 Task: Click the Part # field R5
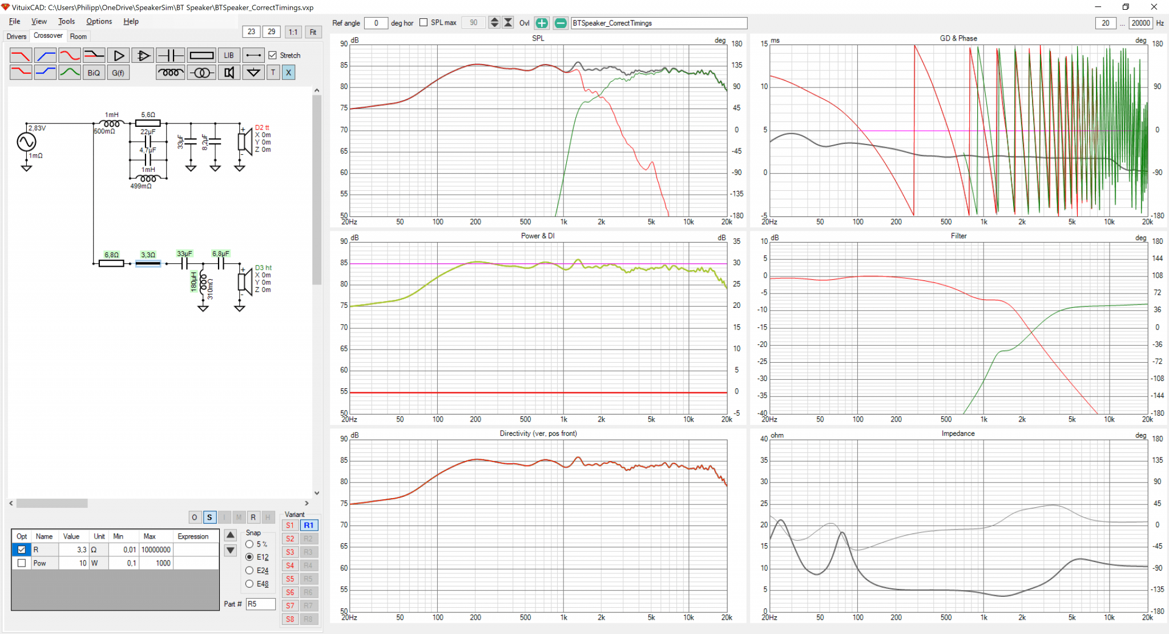click(x=261, y=604)
